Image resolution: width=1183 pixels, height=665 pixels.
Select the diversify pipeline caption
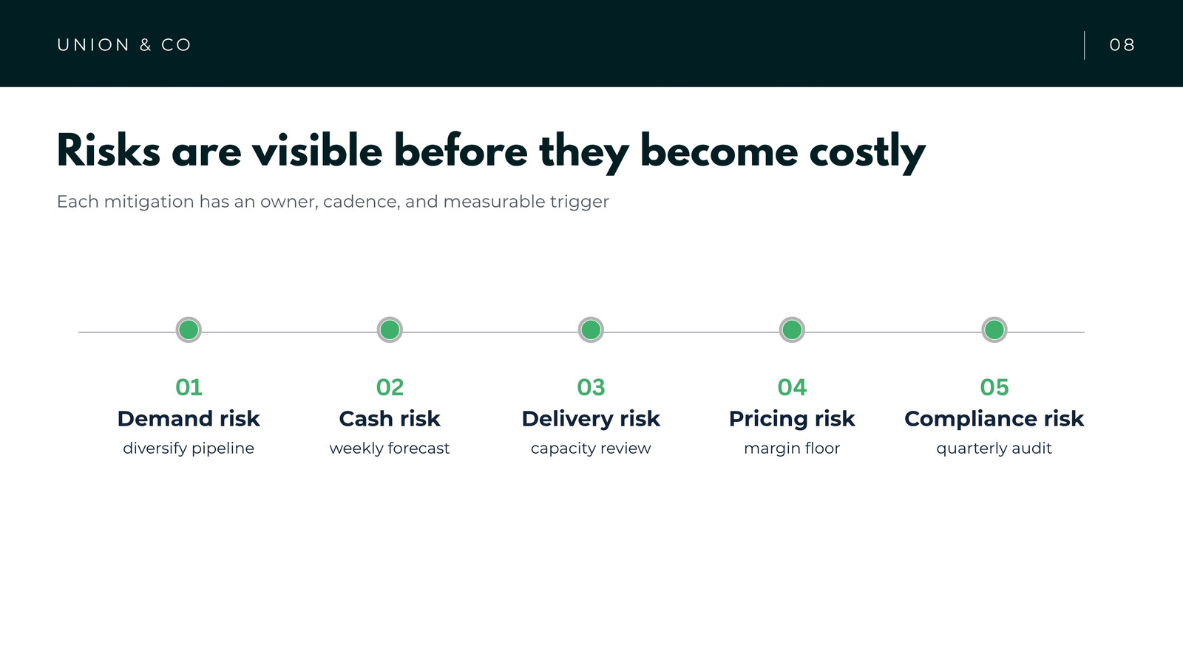click(189, 449)
